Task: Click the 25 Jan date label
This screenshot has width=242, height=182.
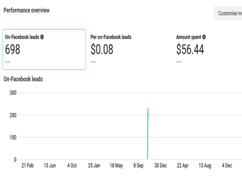Action: pyautogui.click(x=94, y=166)
